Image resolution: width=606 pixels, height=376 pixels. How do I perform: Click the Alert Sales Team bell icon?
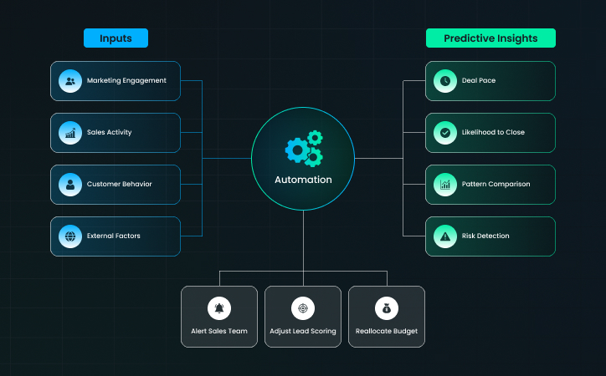[x=219, y=308]
